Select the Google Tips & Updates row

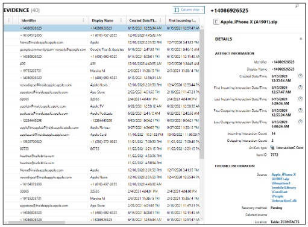tap(102, 50)
